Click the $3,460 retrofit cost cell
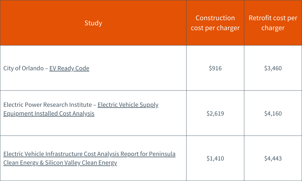 tap(273, 68)
